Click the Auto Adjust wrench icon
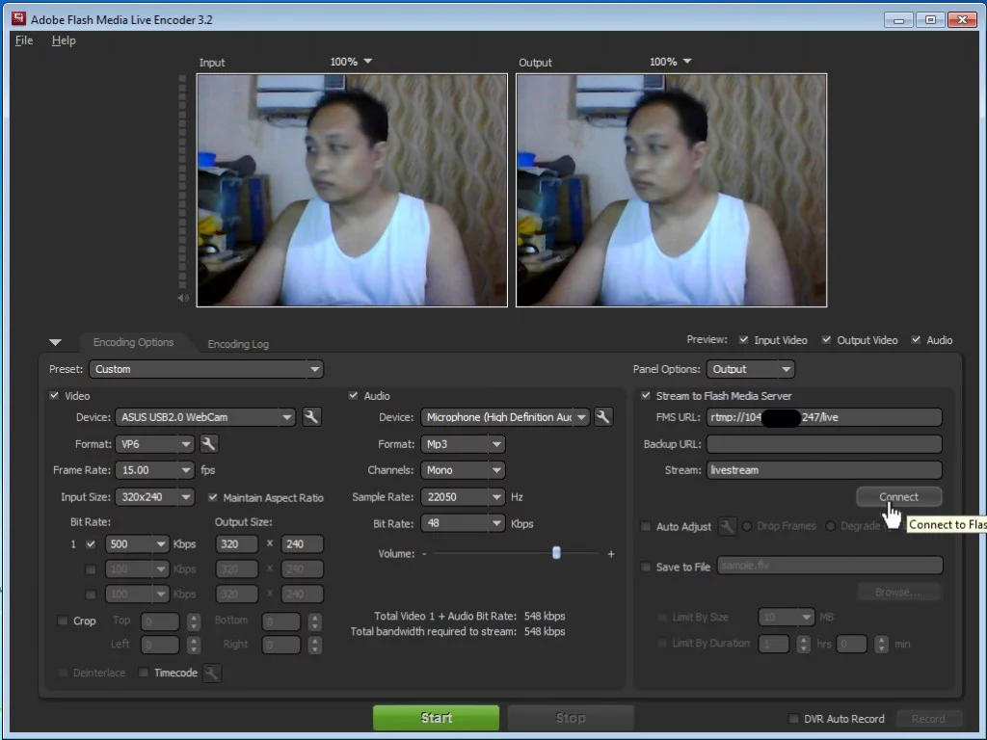Screen dimensions: 987x740 (727, 526)
